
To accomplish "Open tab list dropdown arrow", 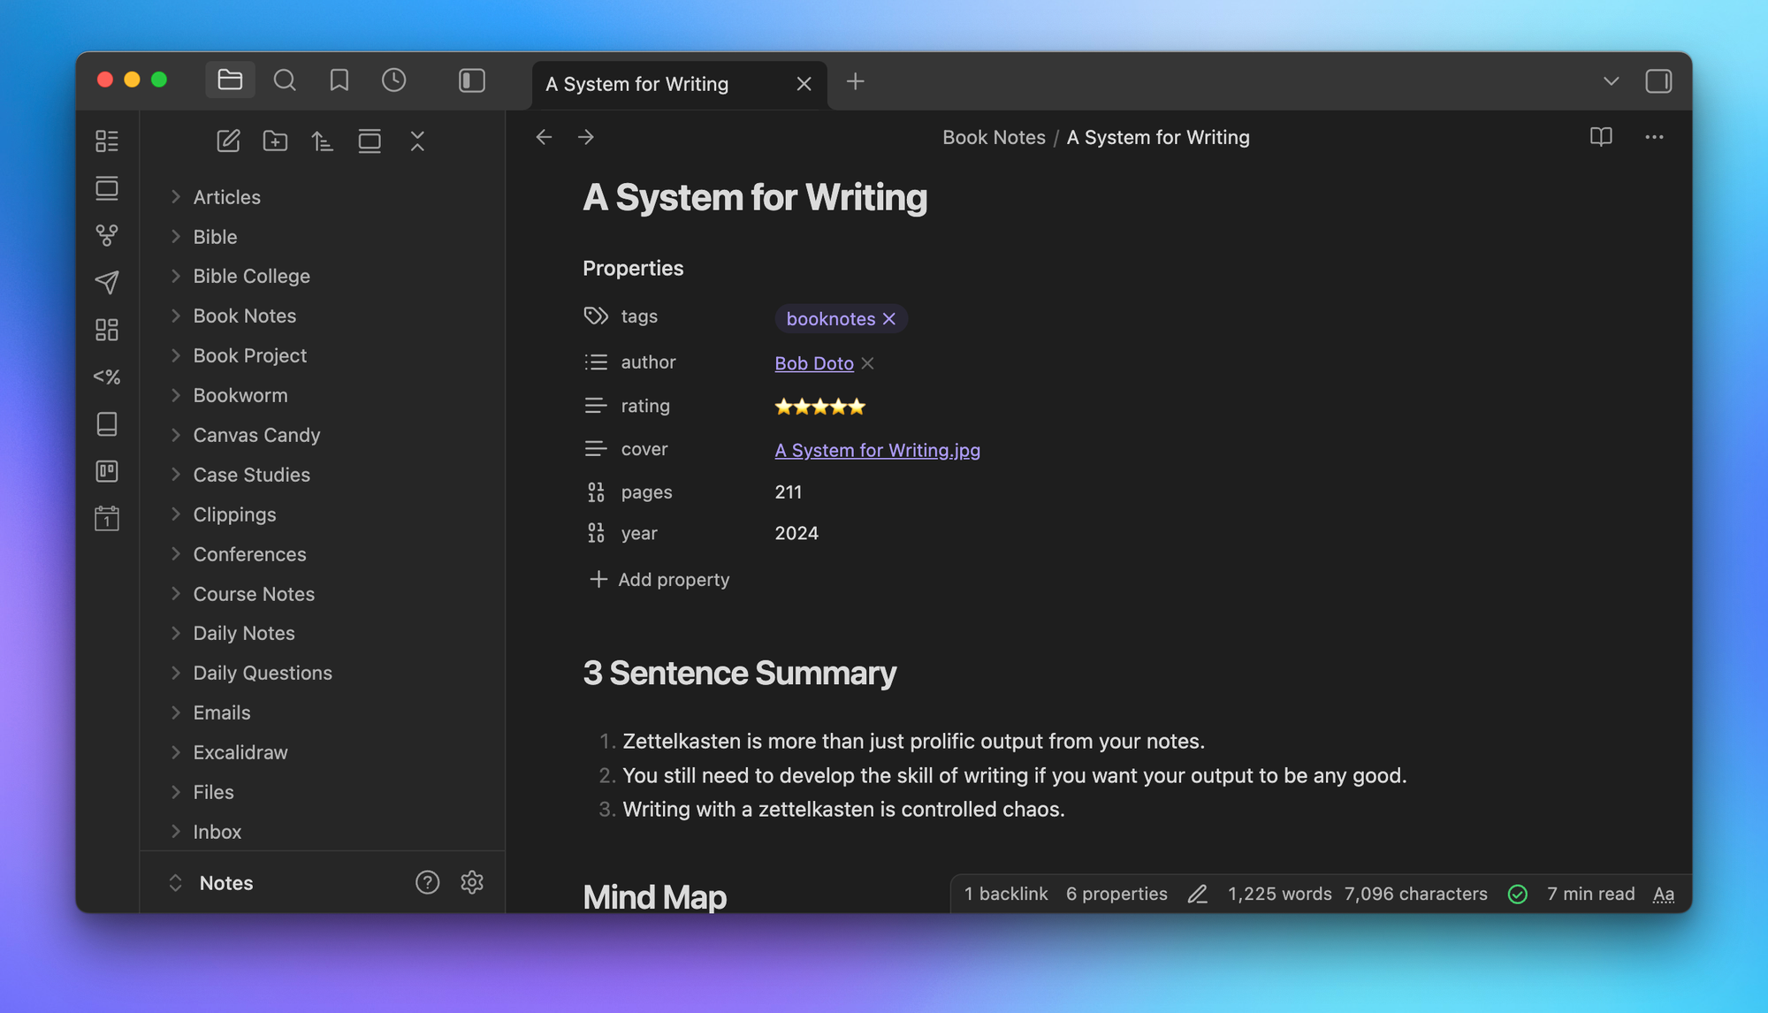I will [x=1611, y=81].
